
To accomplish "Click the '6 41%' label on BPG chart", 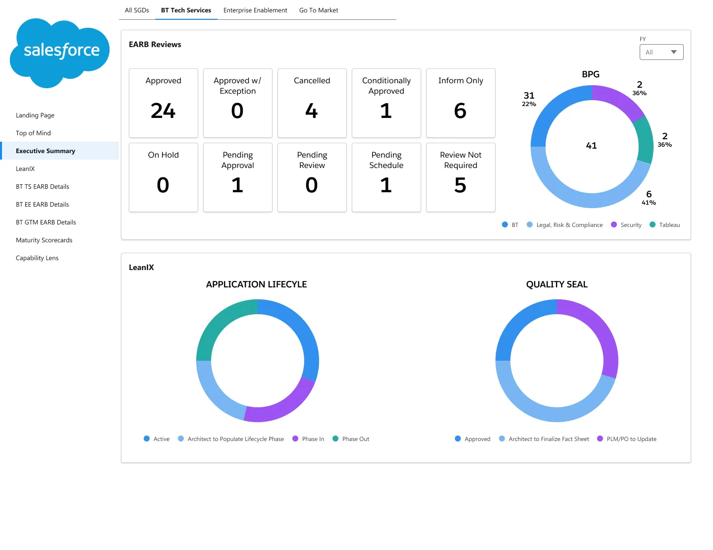I will [649, 197].
